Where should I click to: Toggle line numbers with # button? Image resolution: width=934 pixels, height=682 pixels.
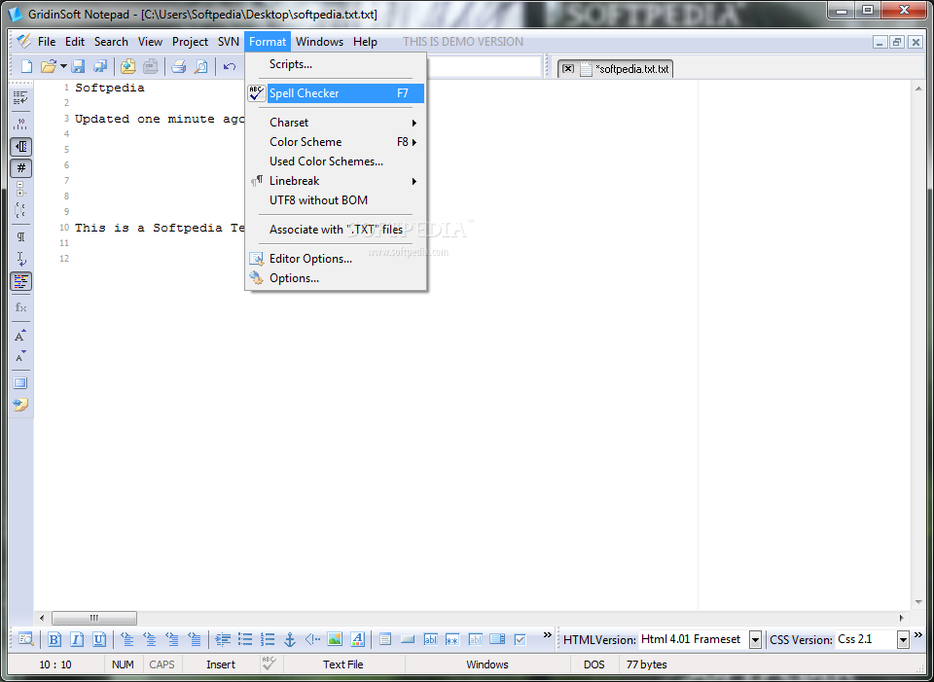point(20,168)
